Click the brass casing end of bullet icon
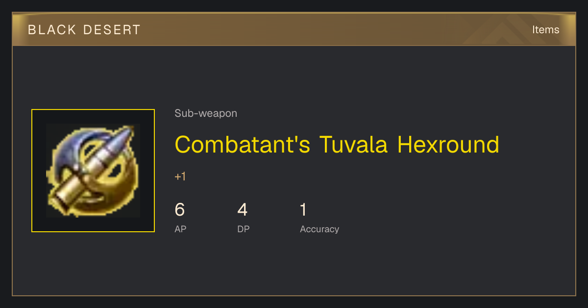This screenshot has width=588, height=308. [x=65, y=196]
